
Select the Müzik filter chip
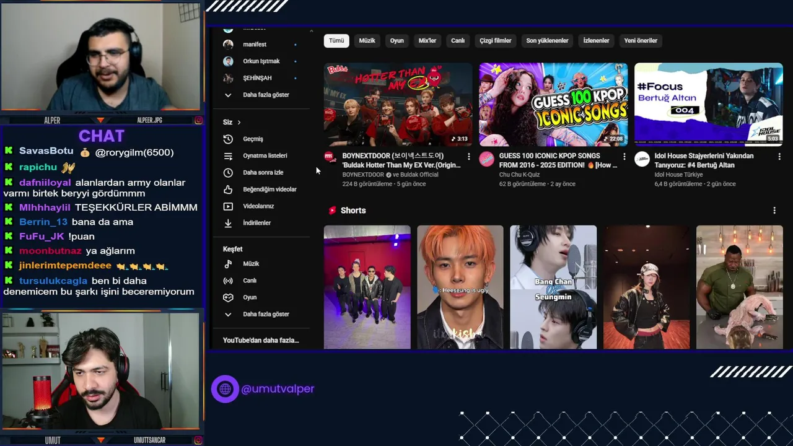tap(367, 41)
